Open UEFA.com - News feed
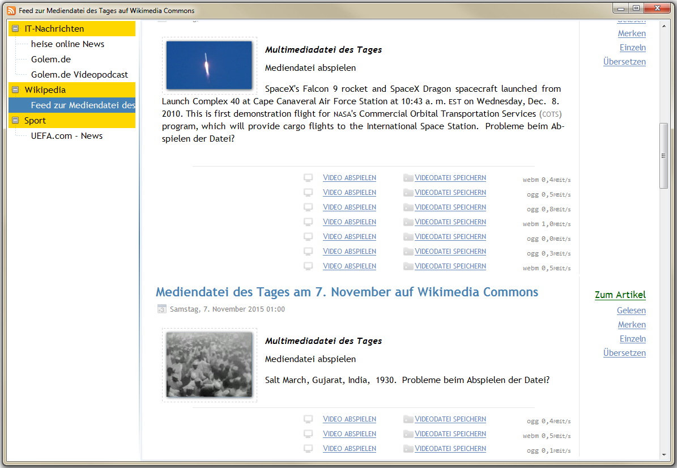This screenshot has height=468, width=677. click(66, 136)
